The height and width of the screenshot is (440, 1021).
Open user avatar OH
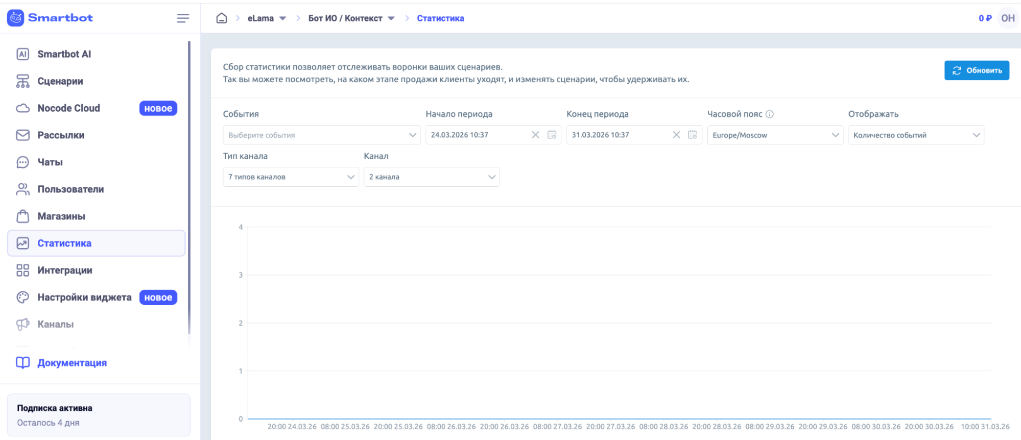(1008, 18)
